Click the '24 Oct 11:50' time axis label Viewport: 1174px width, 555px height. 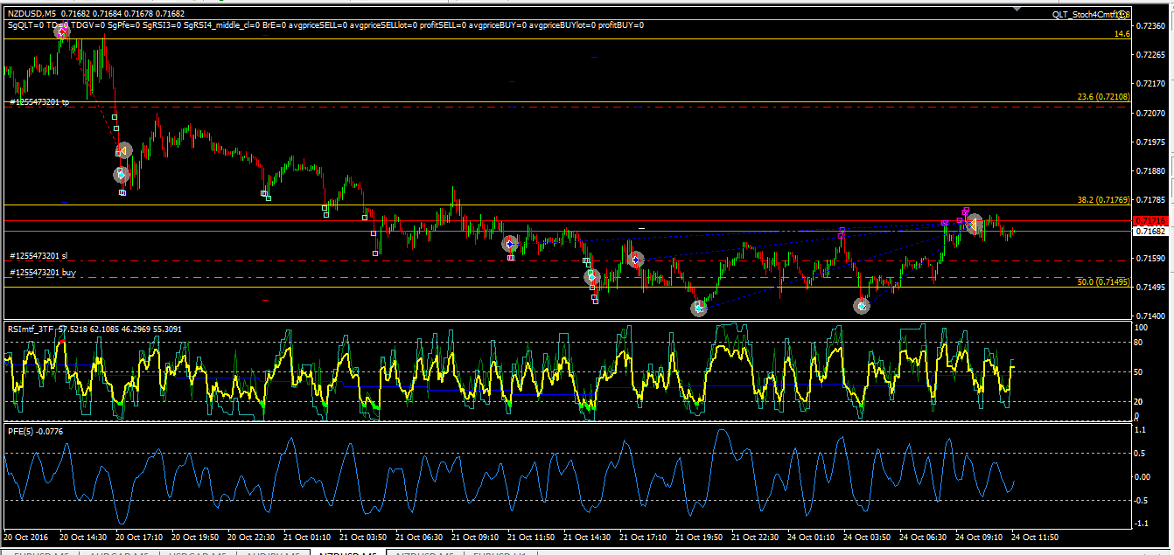pyautogui.click(x=1036, y=537)
